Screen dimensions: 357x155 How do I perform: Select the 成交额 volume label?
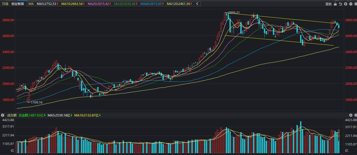(x=12, y=115)
